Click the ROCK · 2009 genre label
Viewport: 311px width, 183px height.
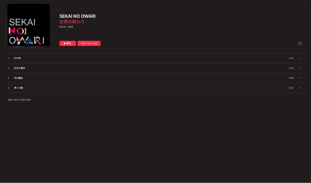tap(66, 27)
